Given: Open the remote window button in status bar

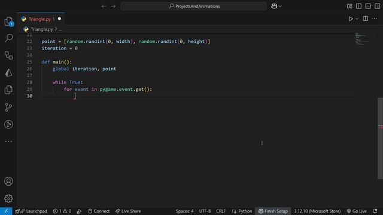Looking at the screenshot, I should (x=6, y=211).
